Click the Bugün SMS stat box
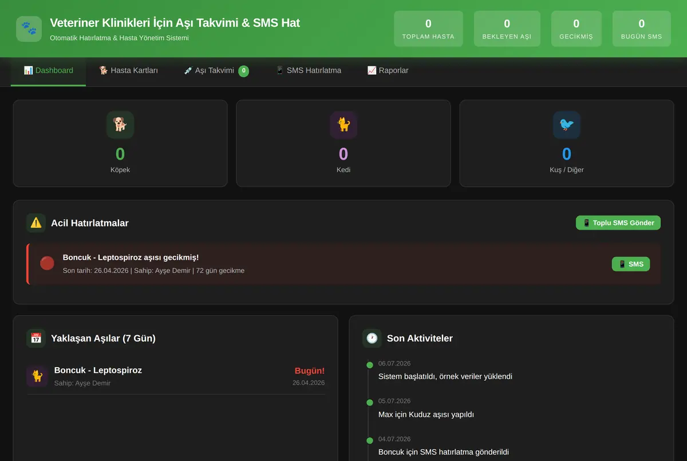Screen dimensions: 687x461 click(x=641, y=29)
